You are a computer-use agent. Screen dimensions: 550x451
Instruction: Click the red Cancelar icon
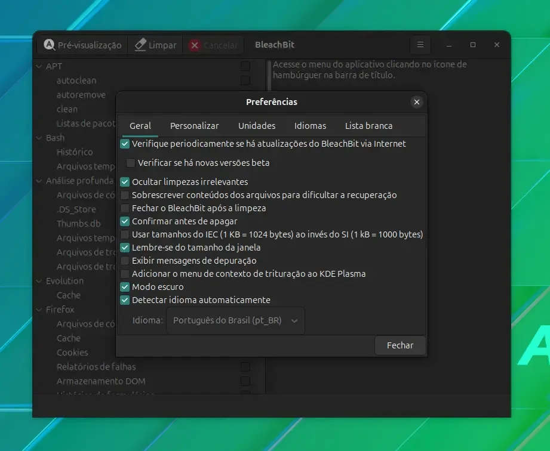coord(195,45)
